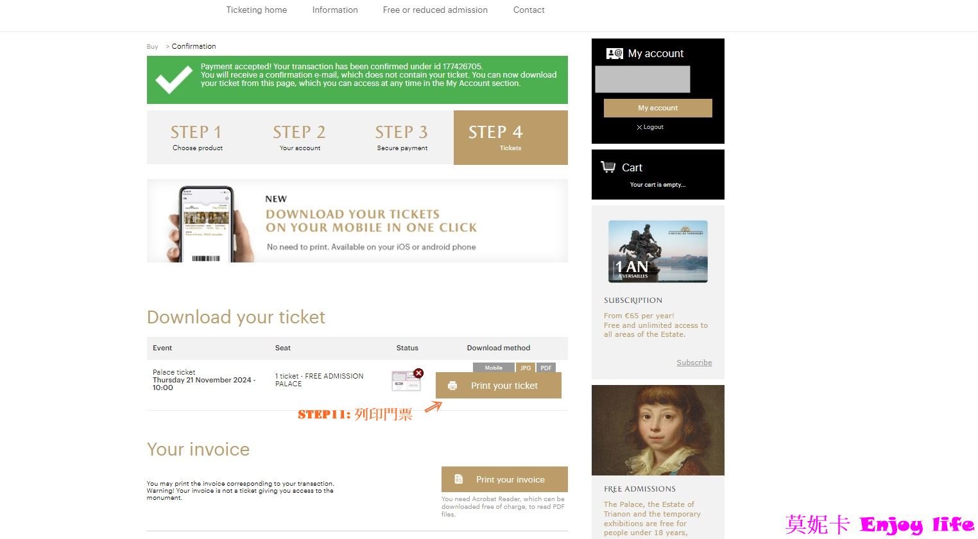Click the My account profile card icon
Viewport: 978px width, 539px height.
pyautogui.click(x=614, y=53)
